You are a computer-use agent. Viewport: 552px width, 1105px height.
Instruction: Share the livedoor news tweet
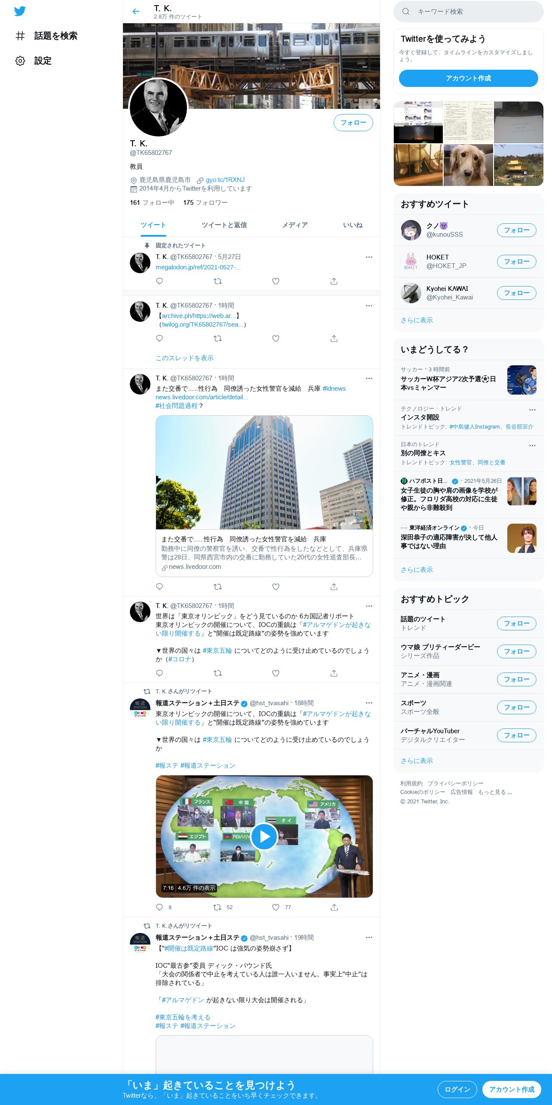(334, 586)
